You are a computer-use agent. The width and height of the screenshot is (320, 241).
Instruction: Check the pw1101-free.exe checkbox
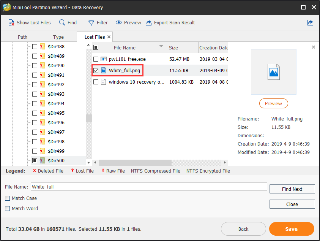click(x=96, y=59)
